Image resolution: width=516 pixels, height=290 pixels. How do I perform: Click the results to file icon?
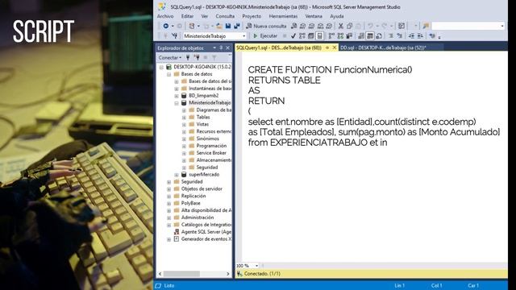(x=379, y=35)
